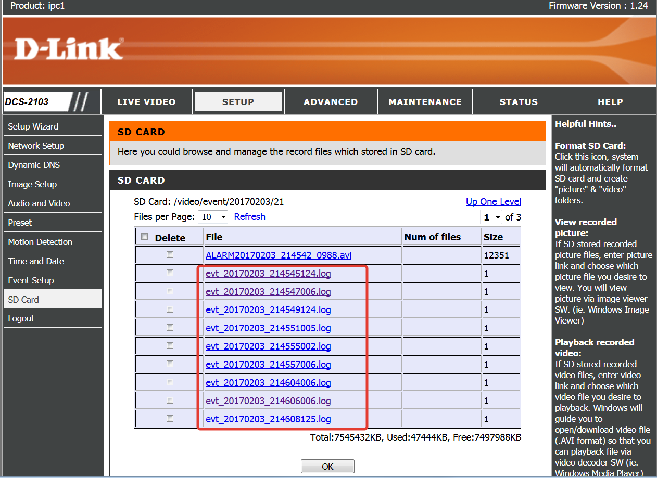Check the box for evt_20170203_214606006.log

coord(170,401)
